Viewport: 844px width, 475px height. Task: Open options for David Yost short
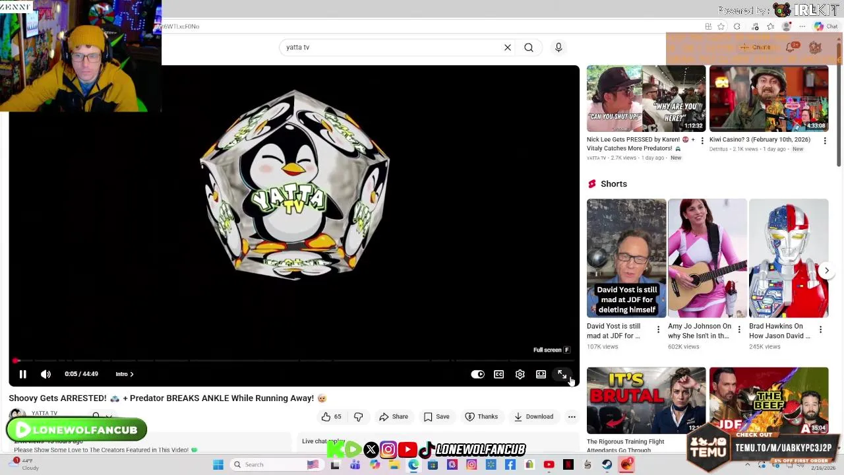click(658, 329)
